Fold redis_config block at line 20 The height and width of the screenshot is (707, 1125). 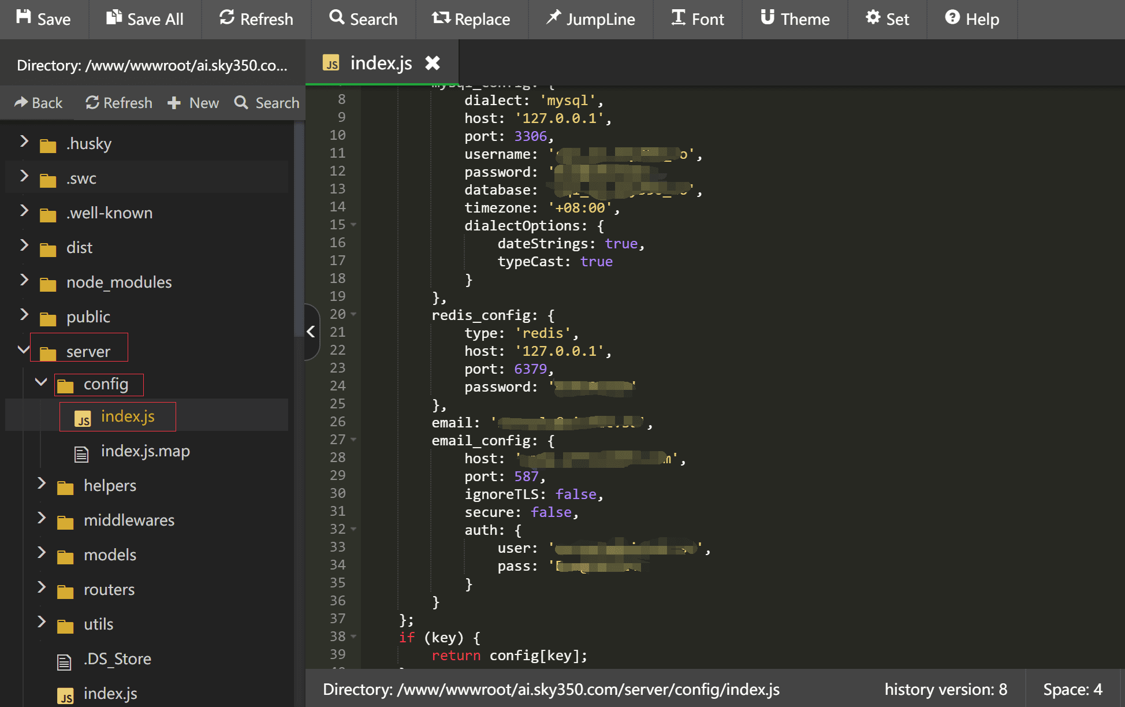tap(353, 314)
